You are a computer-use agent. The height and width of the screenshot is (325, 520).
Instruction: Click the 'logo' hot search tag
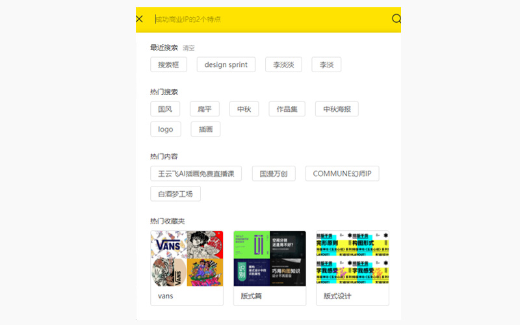pos(166,129)
